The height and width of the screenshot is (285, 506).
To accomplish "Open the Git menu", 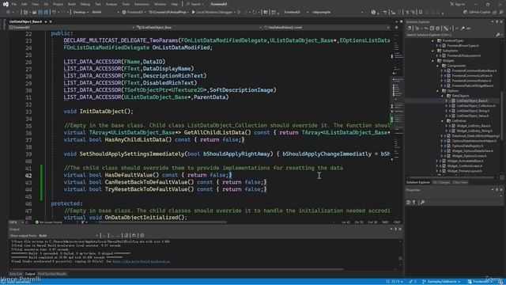I will [x=46, y=4].
